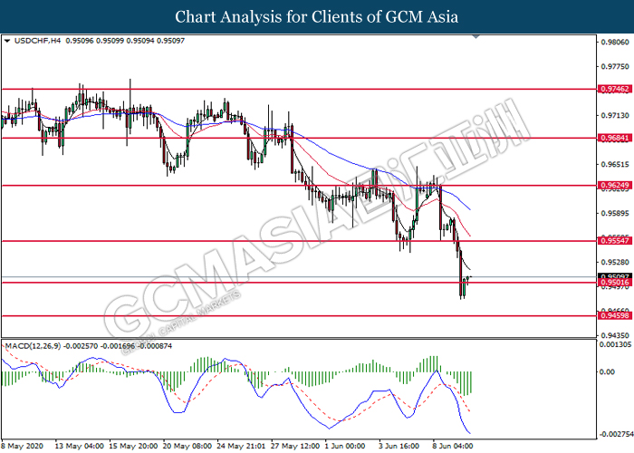Image resolution: width=634 pixels, height=453 pixels.
Task: Click the 0.96249 price level label
Action: (615, 185)
